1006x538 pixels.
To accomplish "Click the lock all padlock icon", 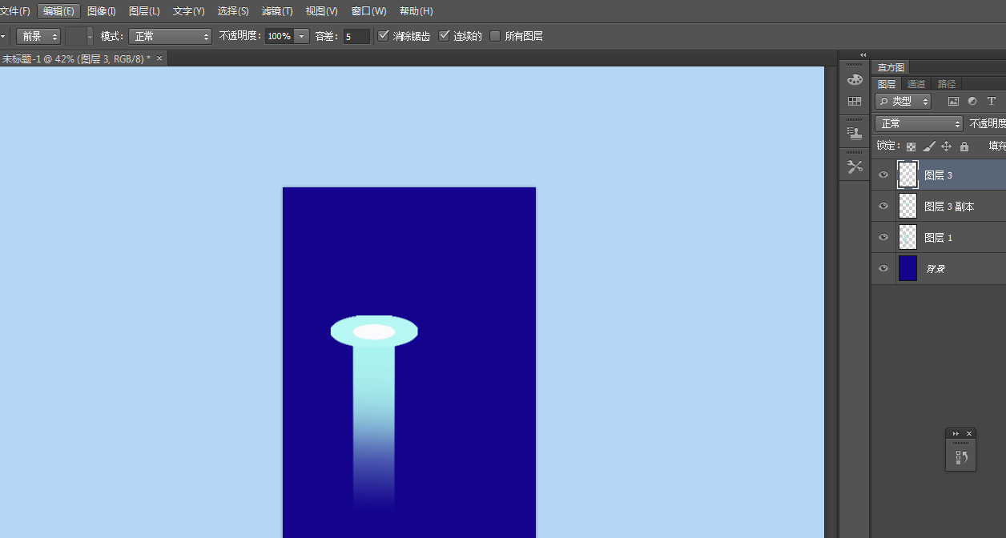I will (x=964, y=147).
